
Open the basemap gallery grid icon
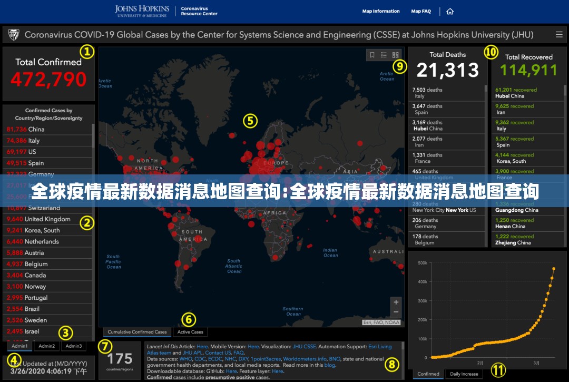(x=396, y=55)
